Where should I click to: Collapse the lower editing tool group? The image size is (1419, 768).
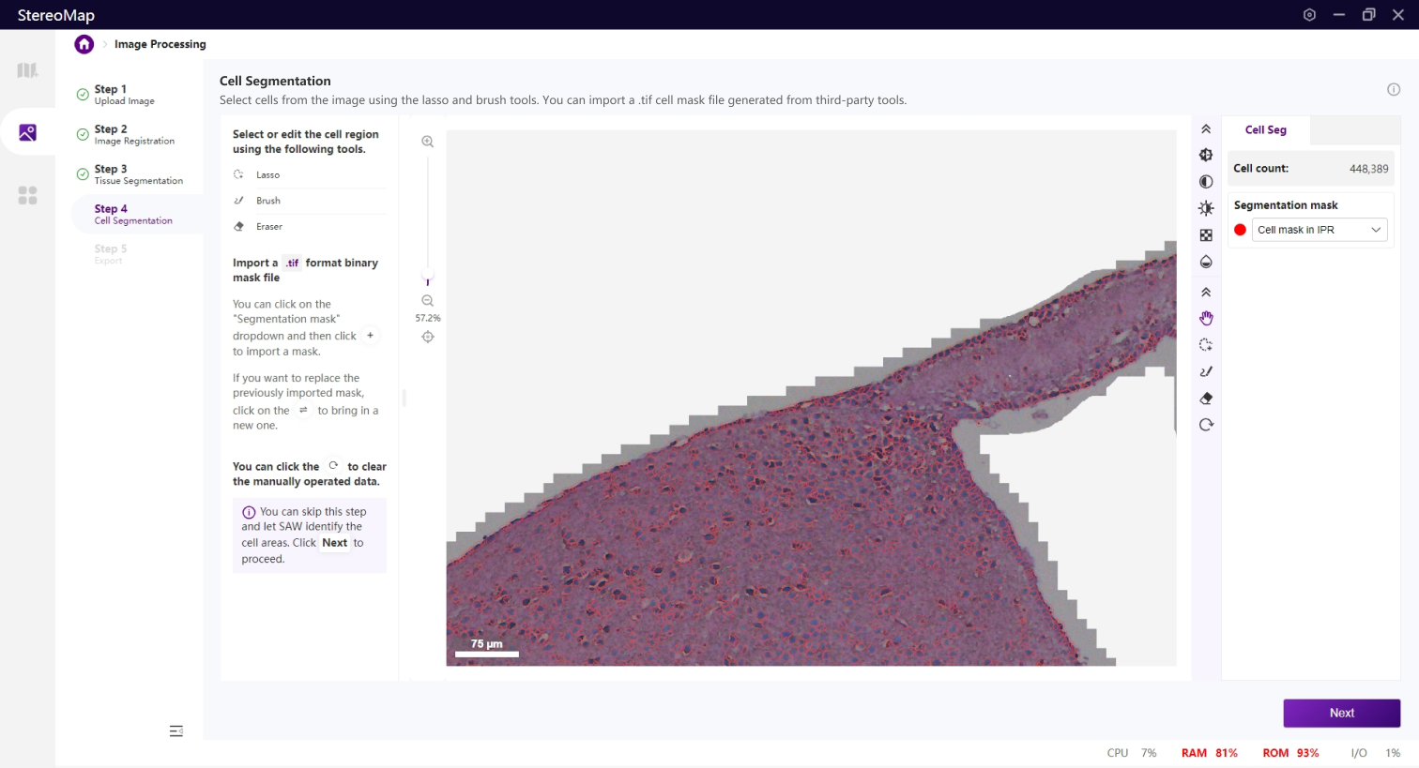(x=1206, y=293)
